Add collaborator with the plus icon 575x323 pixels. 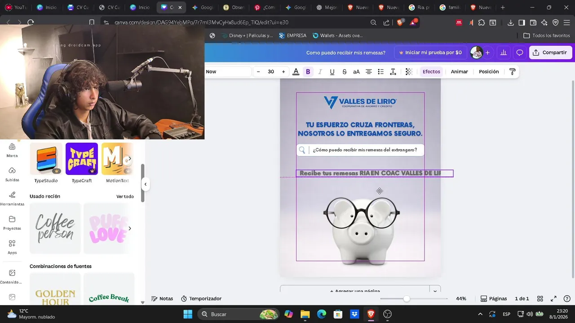point(487,52)
